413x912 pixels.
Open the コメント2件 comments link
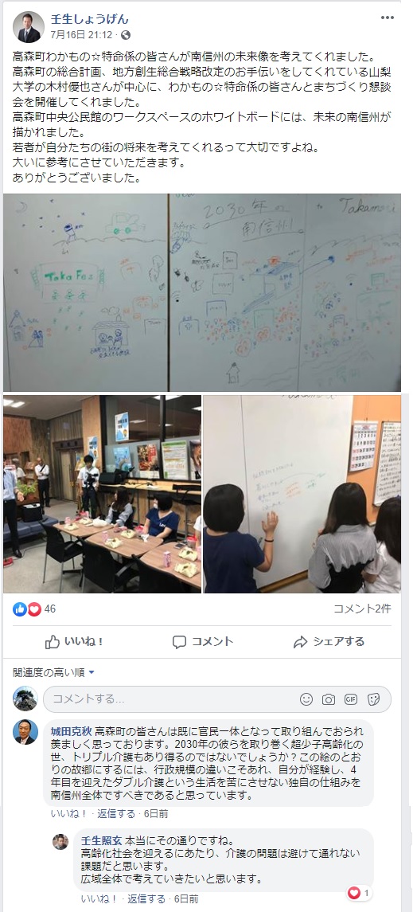(362, 609)
